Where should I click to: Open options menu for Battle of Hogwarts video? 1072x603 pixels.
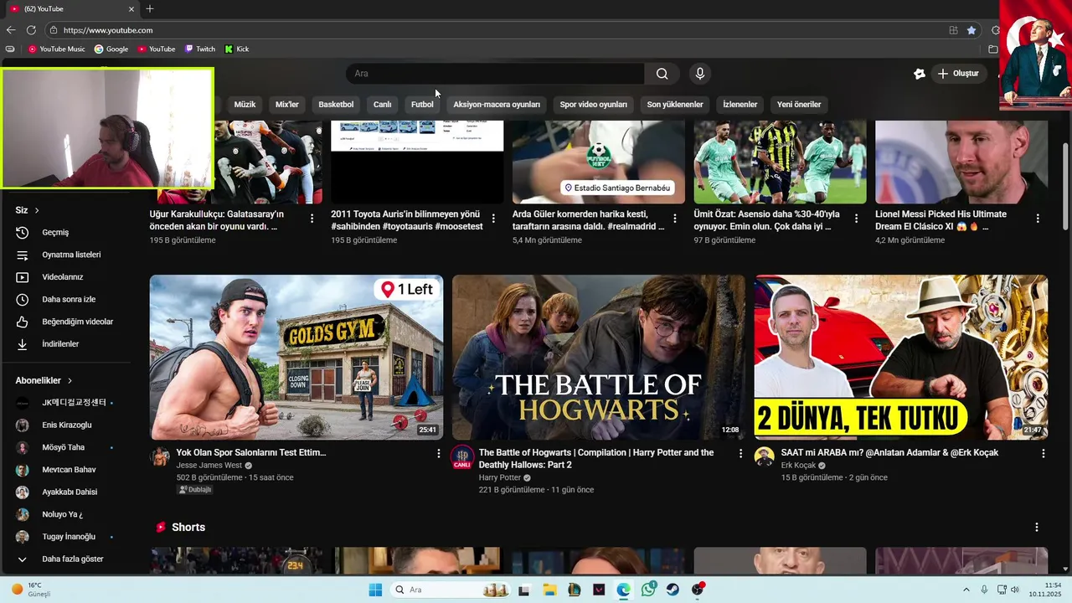[x=740, y=453]
